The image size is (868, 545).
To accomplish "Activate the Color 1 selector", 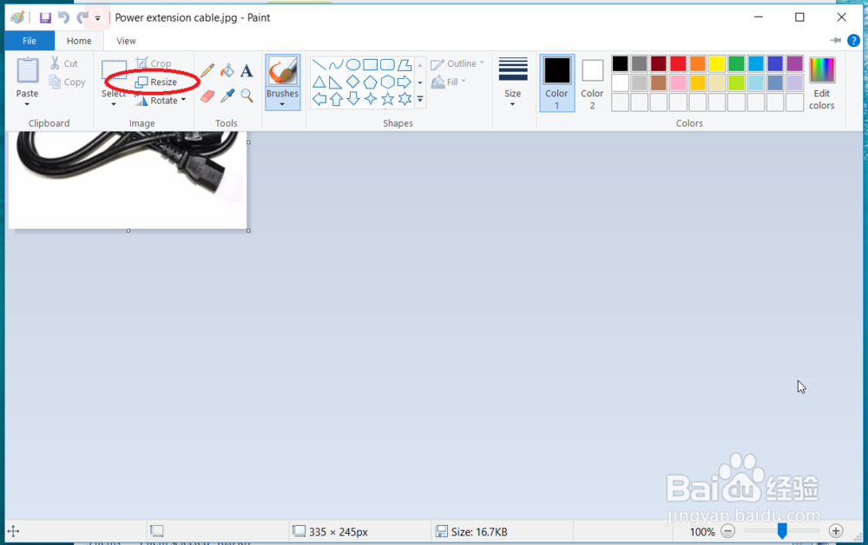I will [x=557, y=83].
